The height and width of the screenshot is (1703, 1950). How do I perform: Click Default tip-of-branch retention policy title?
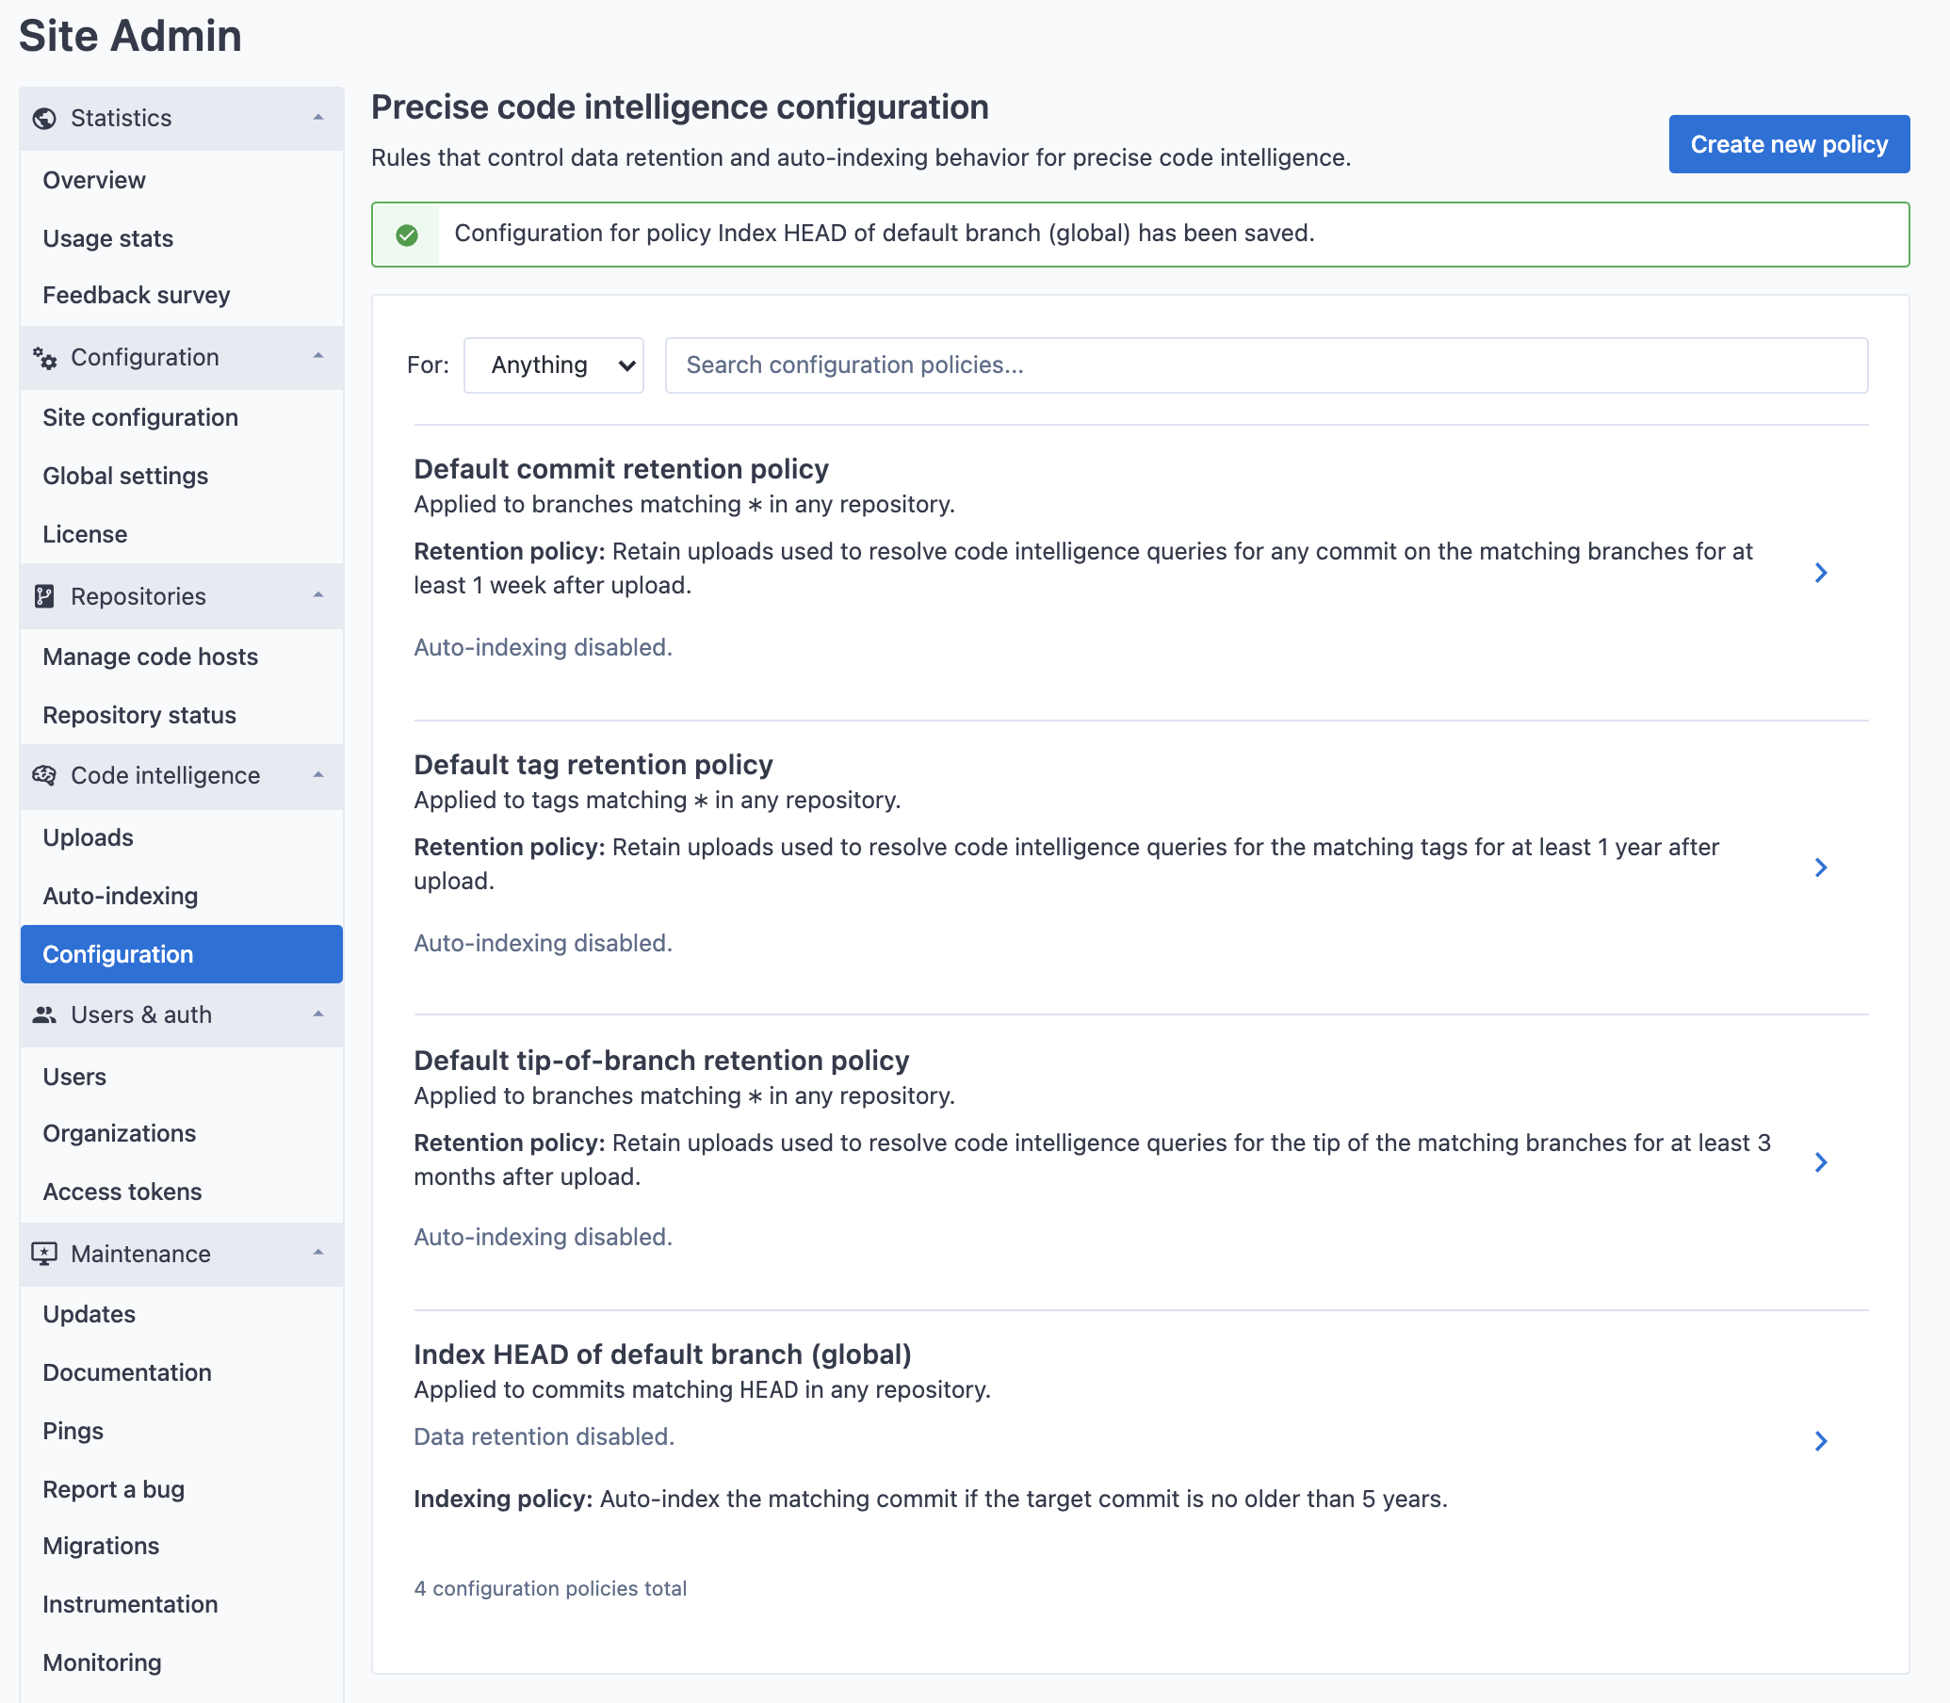tap(662, 1061)
